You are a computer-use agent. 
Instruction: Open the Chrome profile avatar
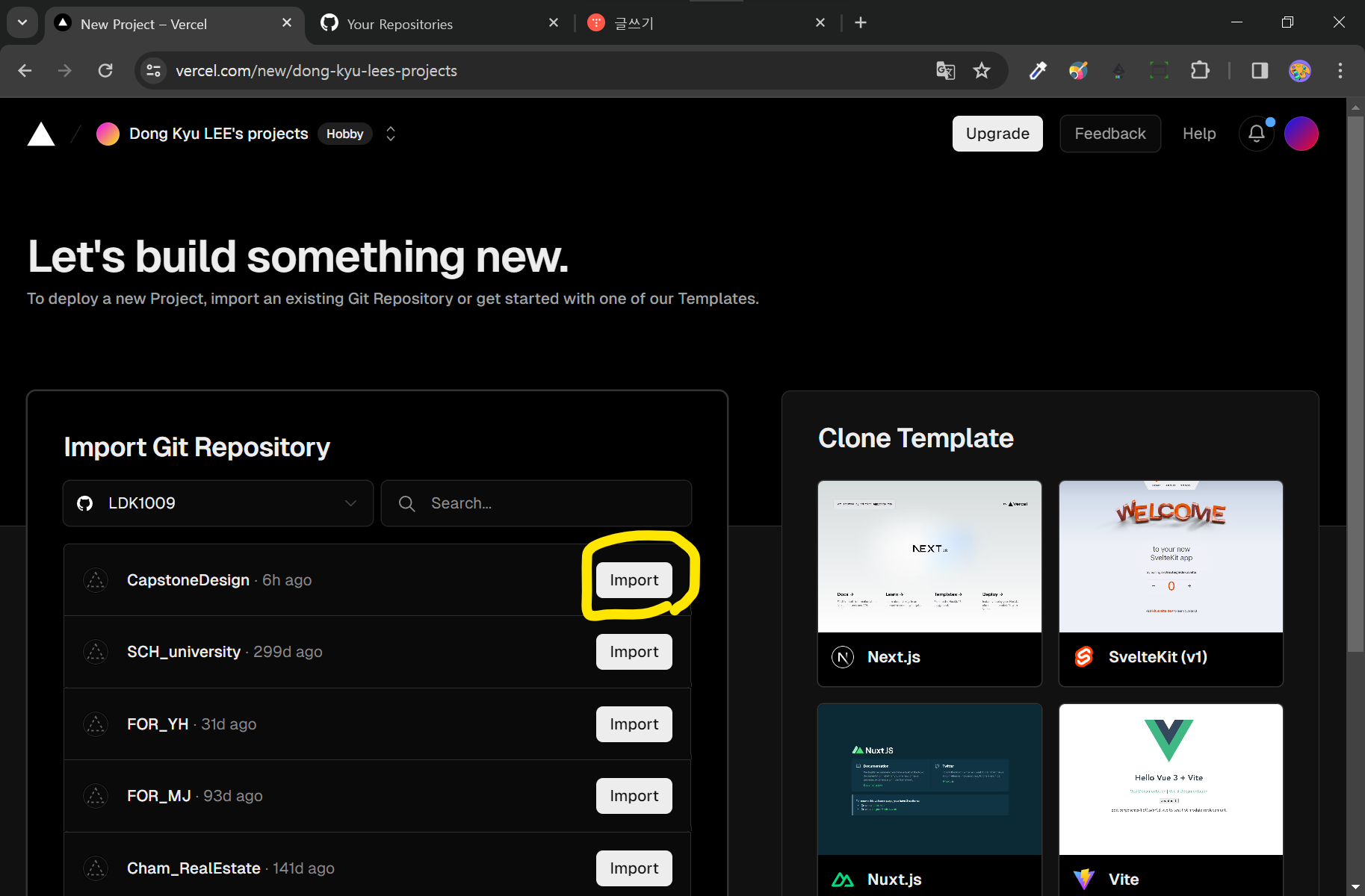[x=1300, y=71]
